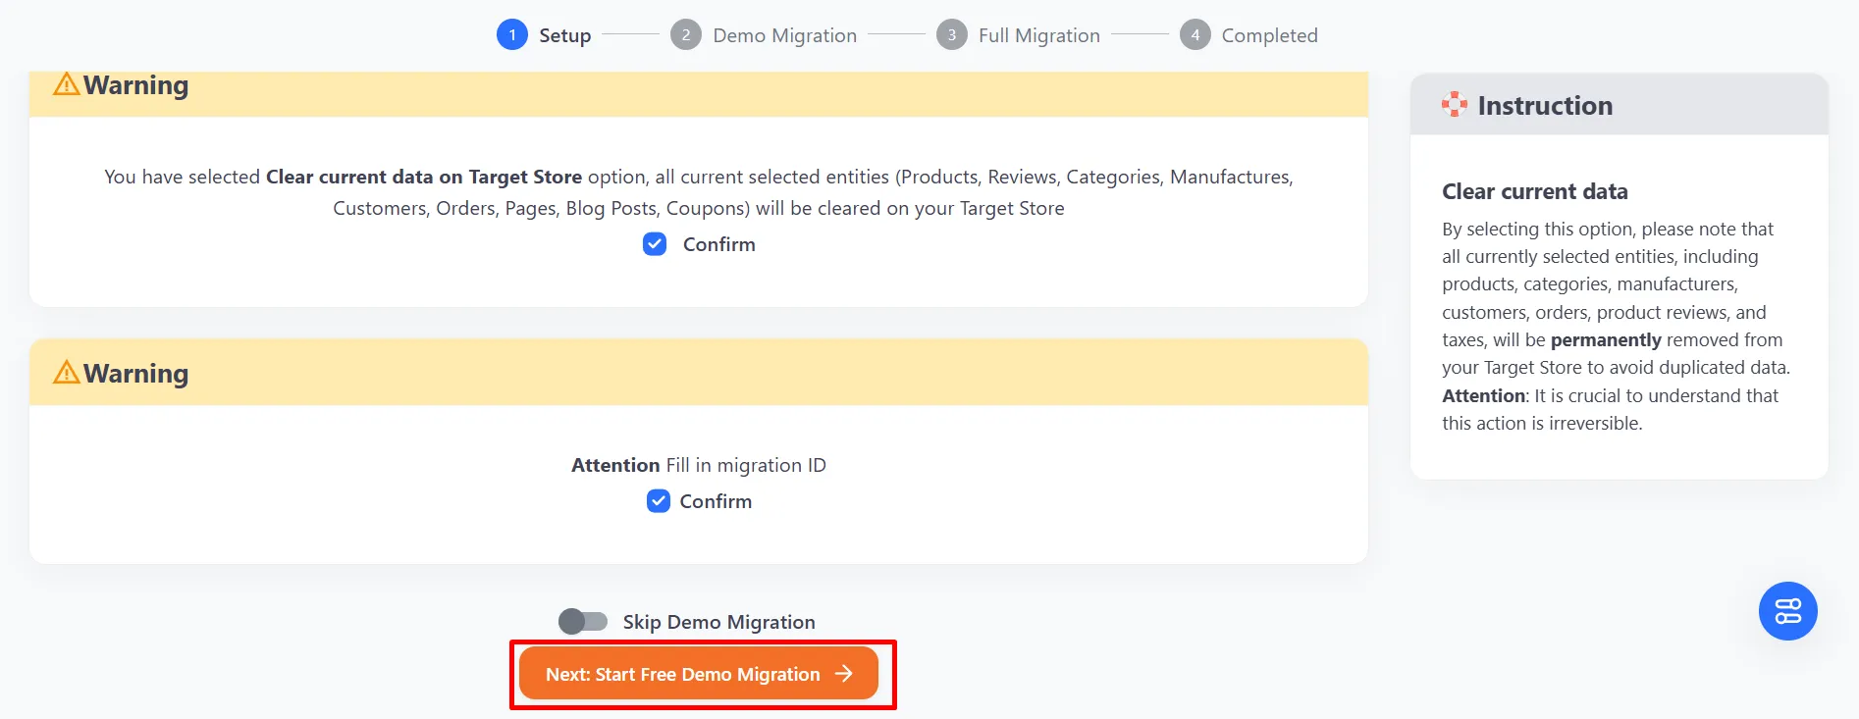
Task: Uncheck Confirm under Fill in migration ID warning
Action: pyautogui.click(x=659, y=501)
